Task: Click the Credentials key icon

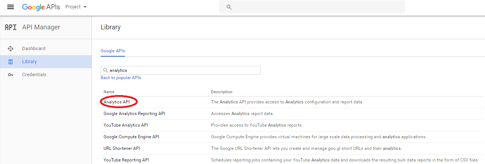Action: click(11, 75)
